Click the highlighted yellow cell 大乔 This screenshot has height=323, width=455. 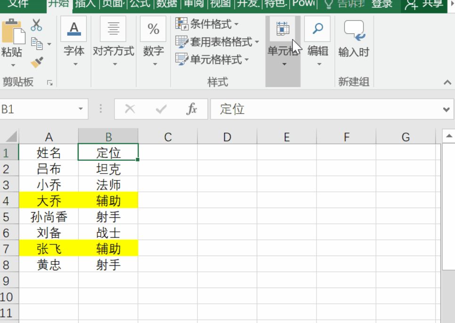point(49,200)
